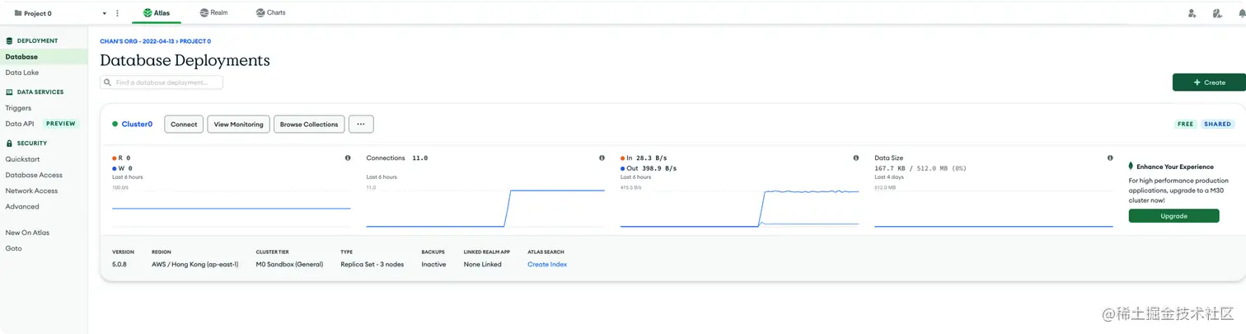Click the green Upgrade button
Viewport: 1246px width, 334px height.
tap(1173, 216)
